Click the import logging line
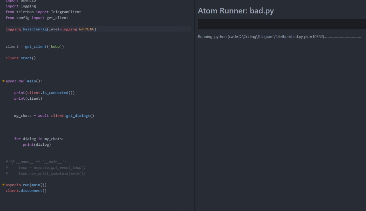Viewport: 366px width, 211px height. [x=21, y=6]
